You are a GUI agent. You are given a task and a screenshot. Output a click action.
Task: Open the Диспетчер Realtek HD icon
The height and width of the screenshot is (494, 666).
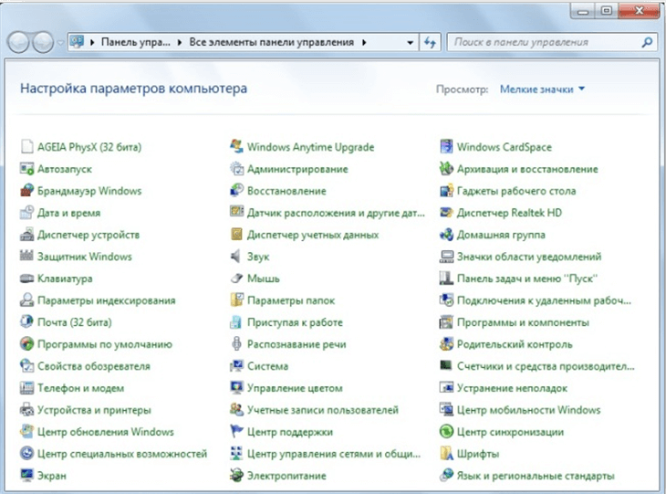(446, 213)
